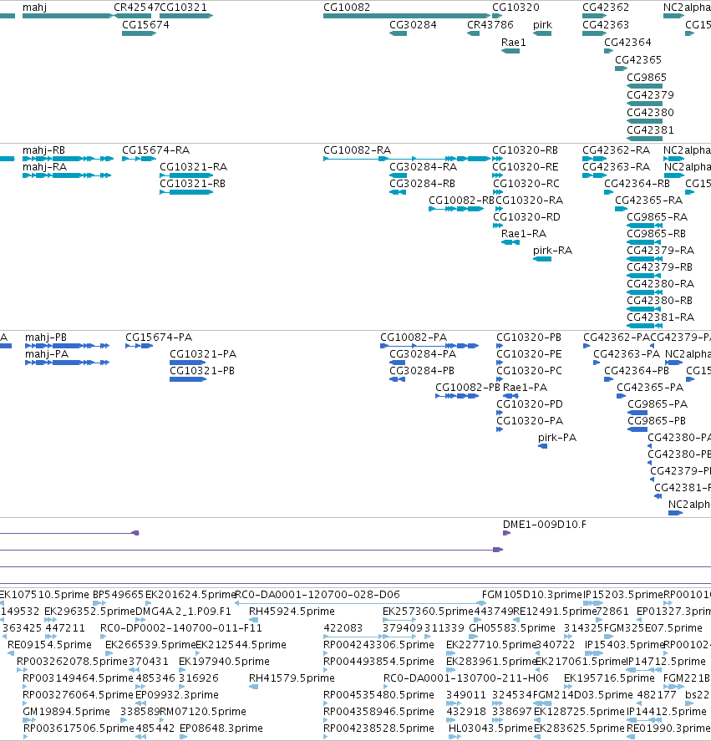711x741 pixels.
Task: Open the 'CG15674' gene label
Action: coord(145,24)
